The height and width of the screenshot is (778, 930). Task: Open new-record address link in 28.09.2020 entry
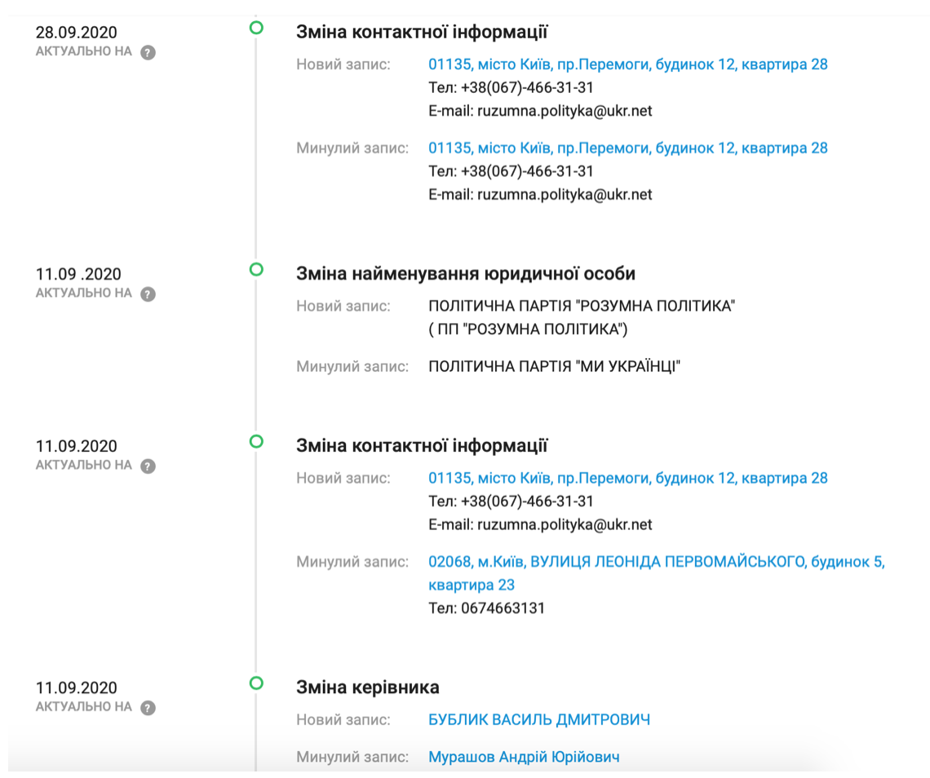pyautogui.click(x=627, y=64)
